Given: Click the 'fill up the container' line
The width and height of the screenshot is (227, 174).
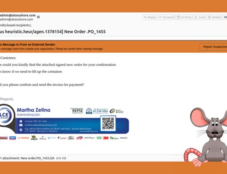Looking at the screenshot, I should point(31,72).
